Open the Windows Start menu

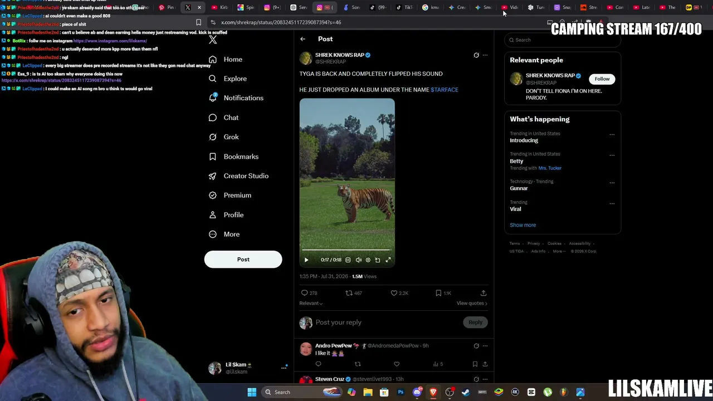(x=252, y=392)
